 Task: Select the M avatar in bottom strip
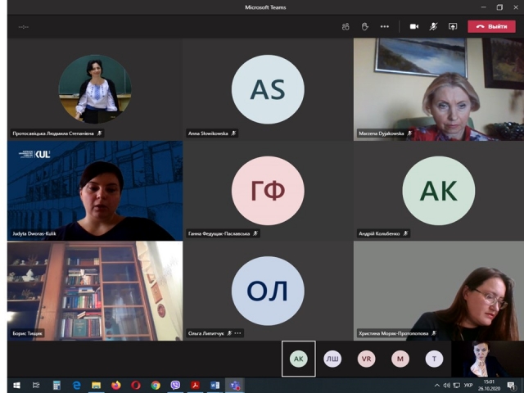point(400,359)
